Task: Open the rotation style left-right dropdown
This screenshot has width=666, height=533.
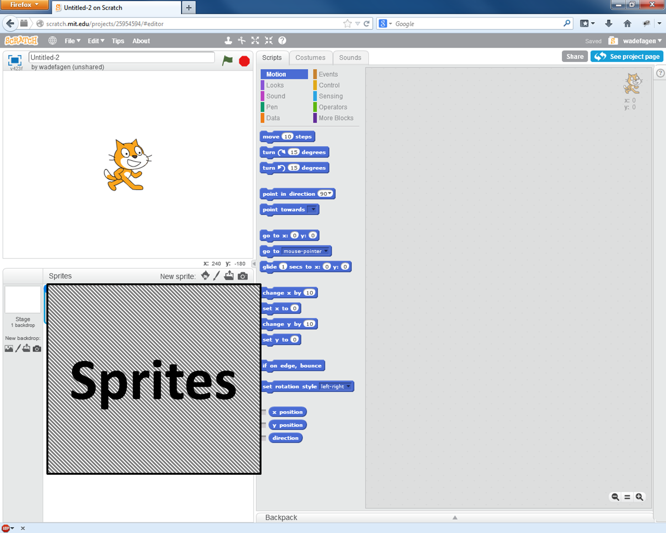Action: click(335, 387)
